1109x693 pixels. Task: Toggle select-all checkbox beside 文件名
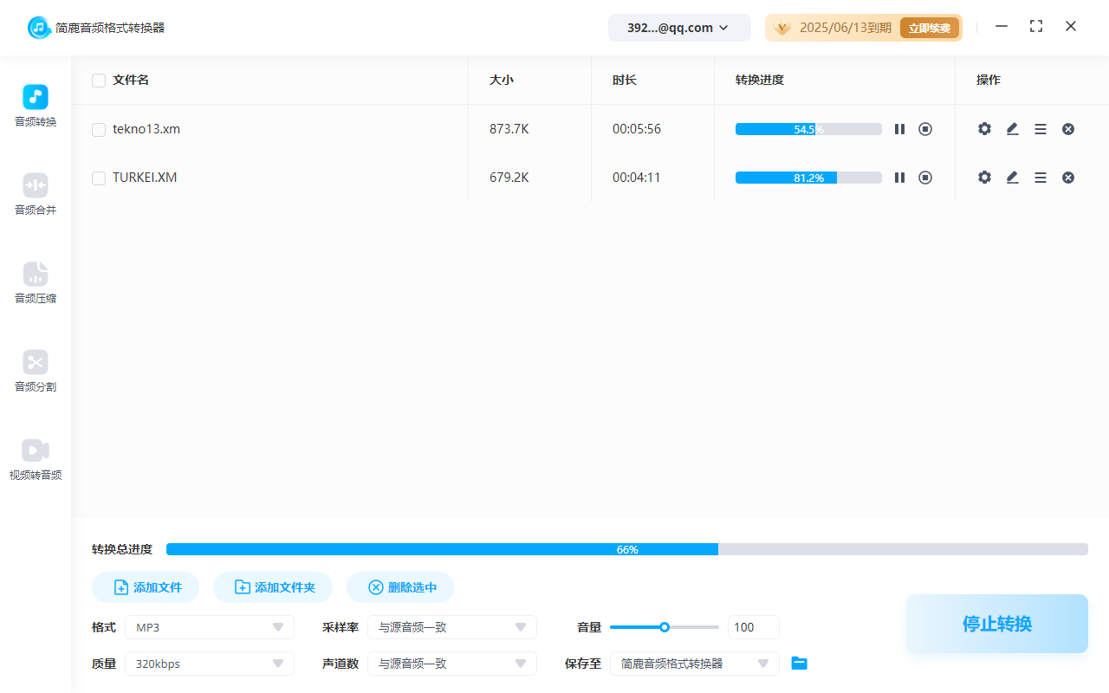(99, 81)
